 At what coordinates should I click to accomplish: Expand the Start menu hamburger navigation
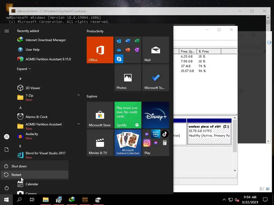point(7,31)
